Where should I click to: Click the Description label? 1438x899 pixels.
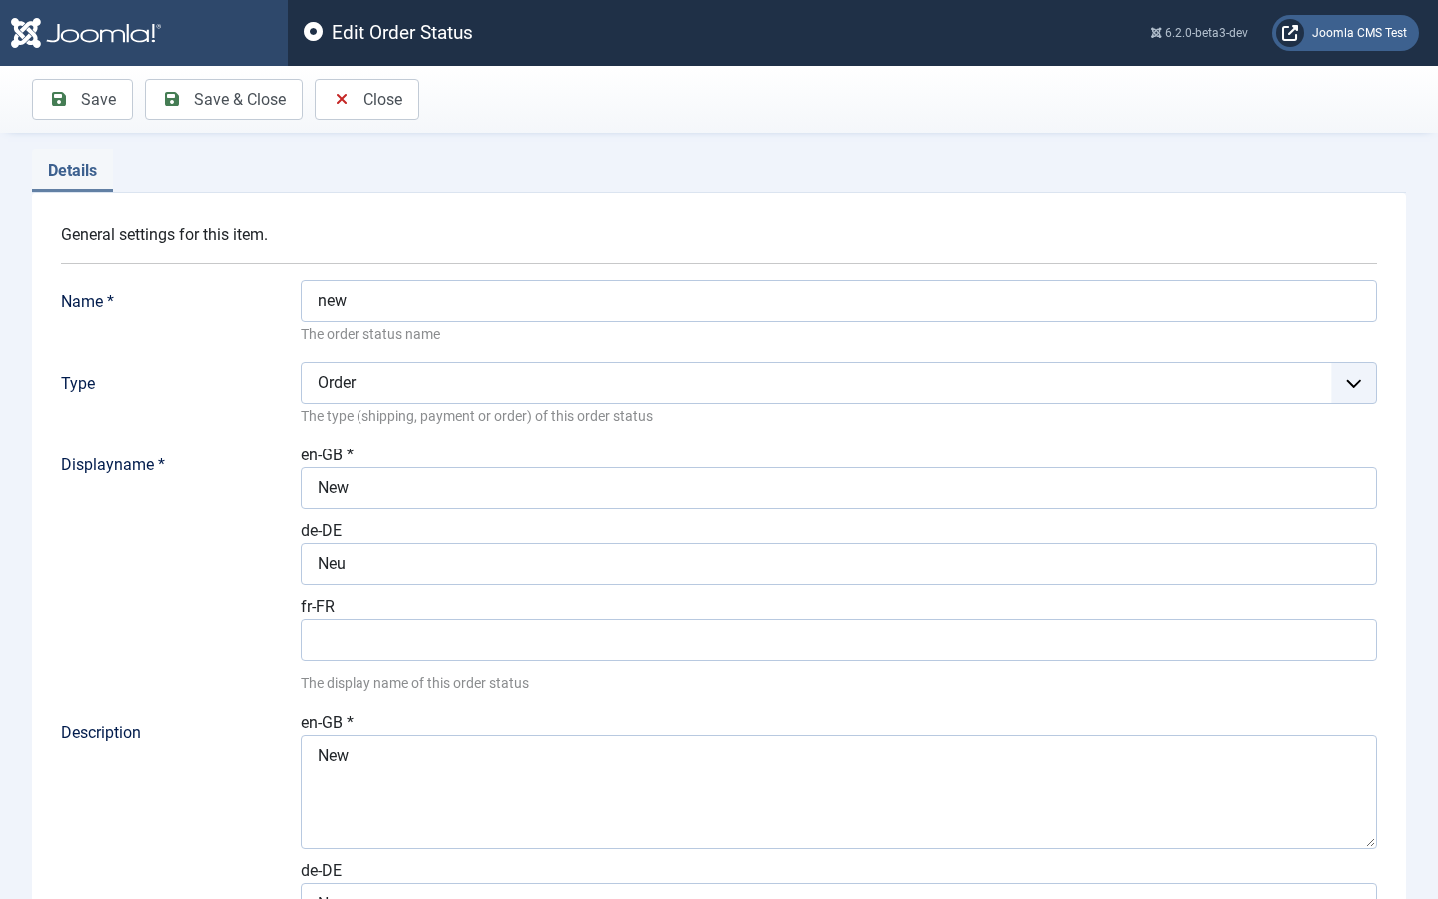point(101,732)
